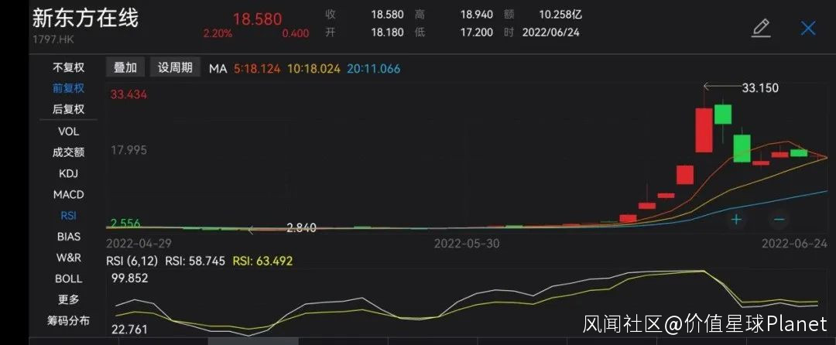The width and height of the screenshot is (836, 345).
Task: Click the 33.150 high price marker
Action: click(x=760, y=88)
